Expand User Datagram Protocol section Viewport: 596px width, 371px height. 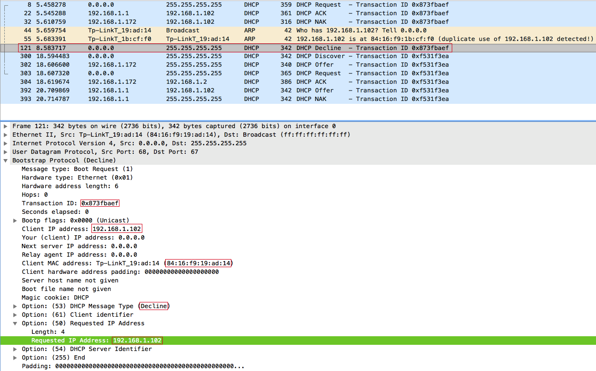[5, 152]
